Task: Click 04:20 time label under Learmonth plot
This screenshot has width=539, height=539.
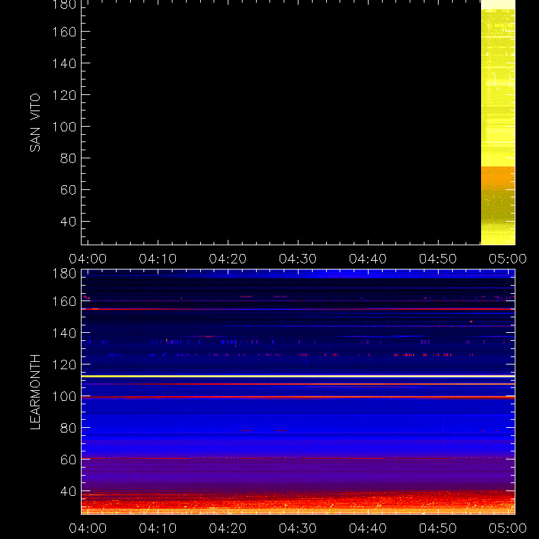Action: click(228, 528)
